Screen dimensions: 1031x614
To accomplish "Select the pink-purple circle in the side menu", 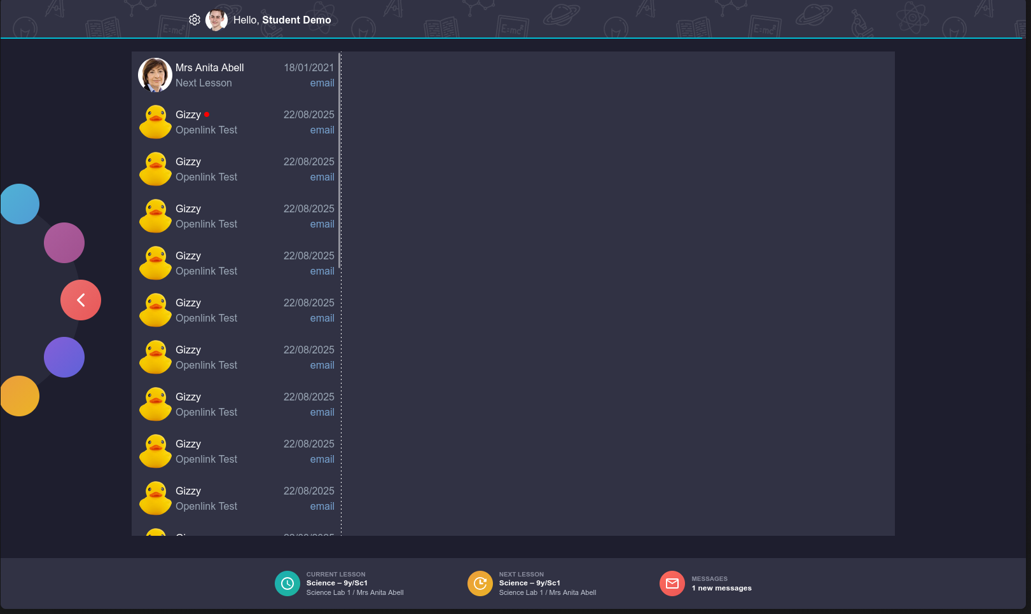I will pos(64,243).
